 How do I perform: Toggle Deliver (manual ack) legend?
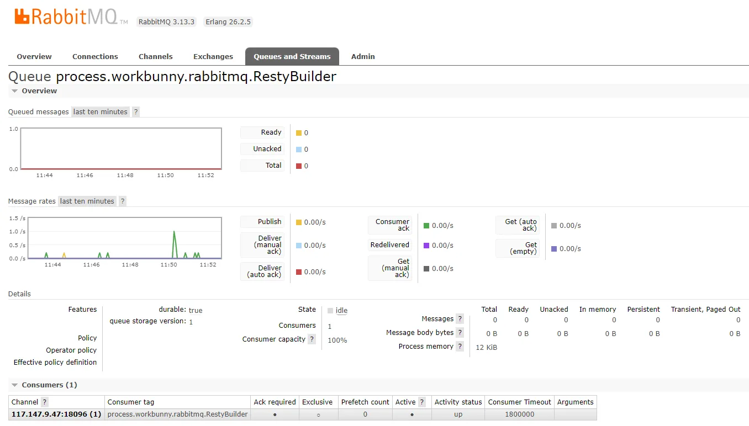pos(262,245)
